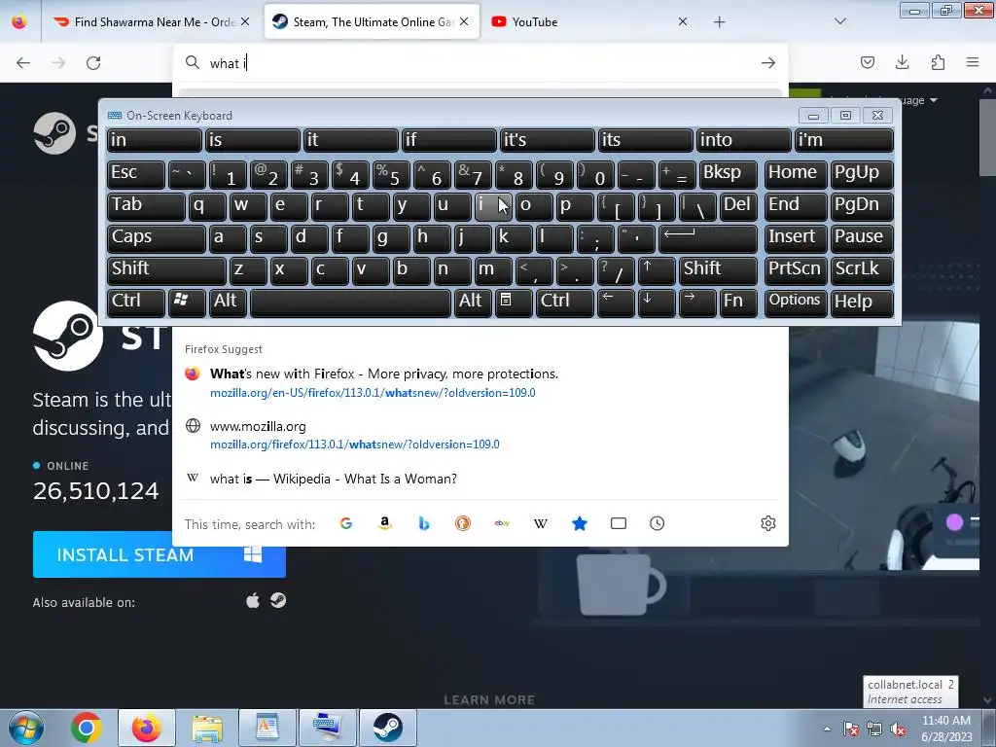Click Options key on keyboard
The height and width of the screenshot is (747, 996).
click(x=796, y=303)
